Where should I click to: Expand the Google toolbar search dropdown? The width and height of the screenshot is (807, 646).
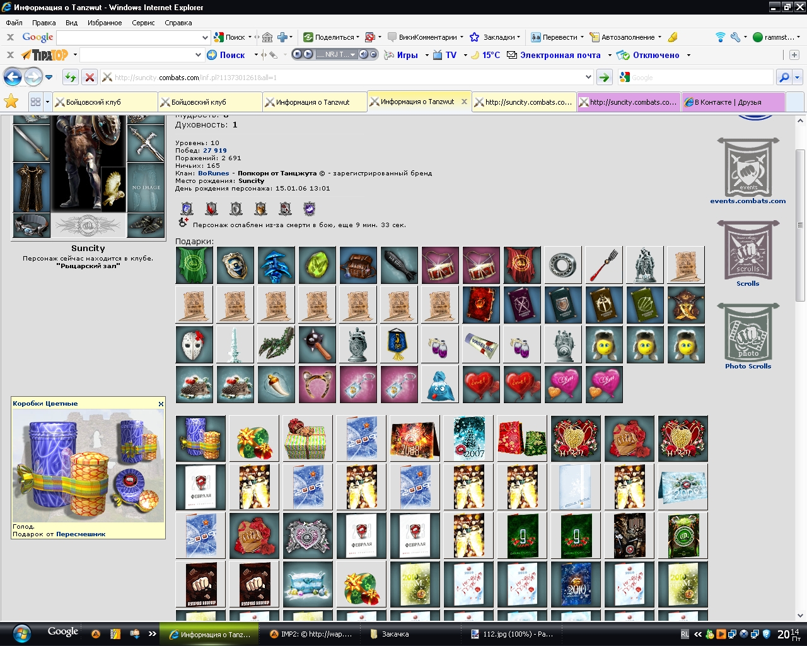[x=205, y=37]
